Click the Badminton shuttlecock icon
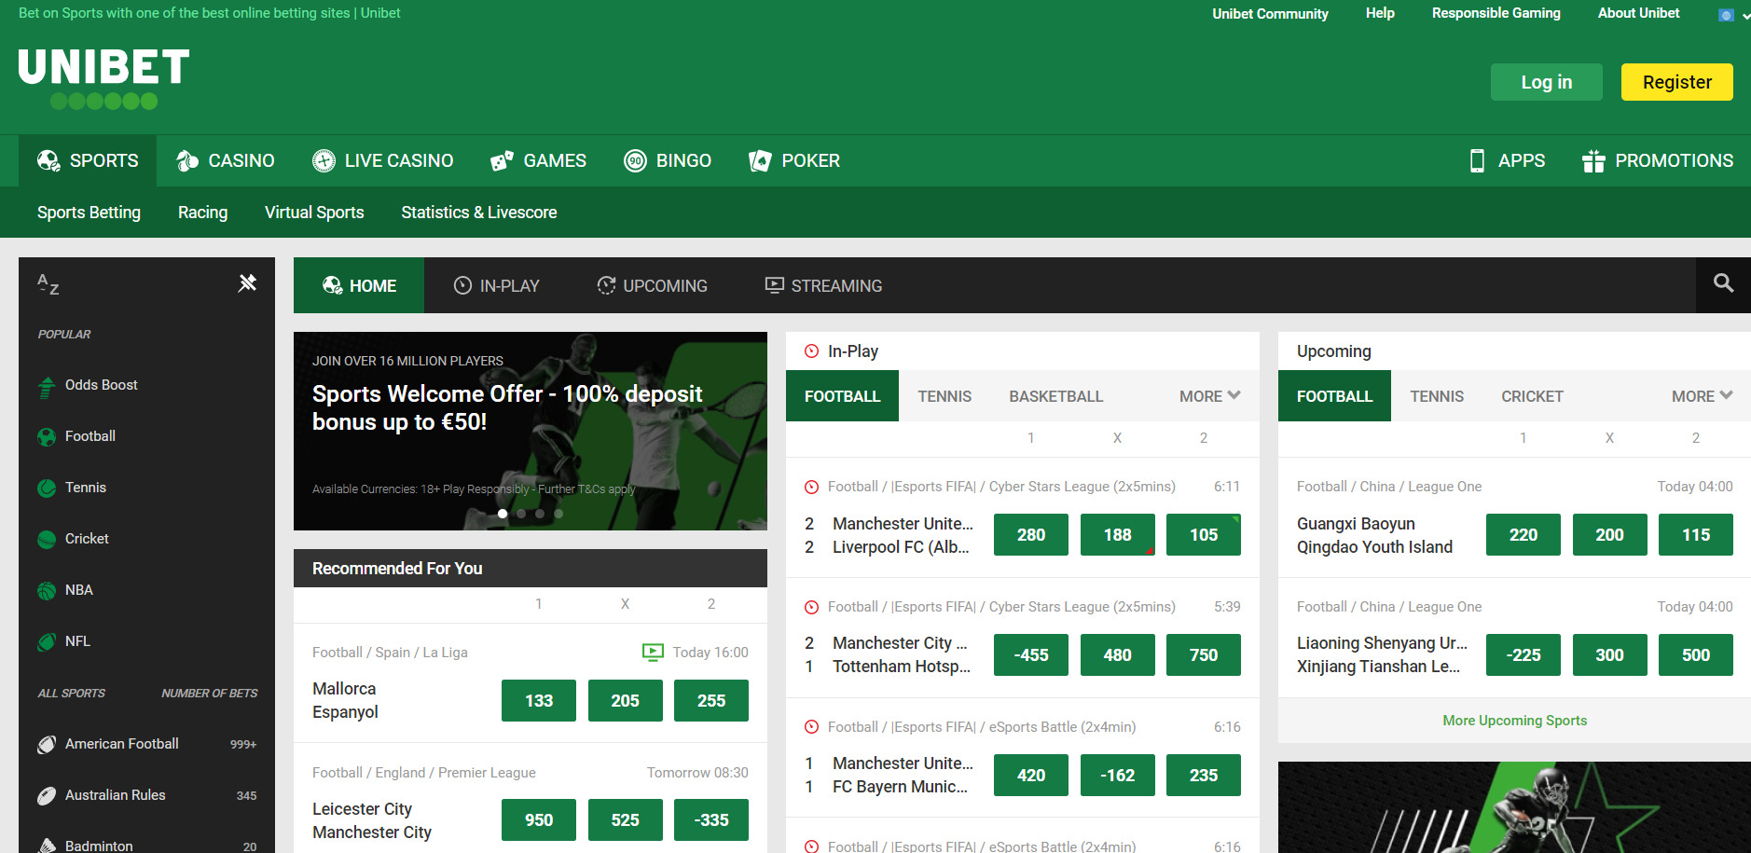The width and height of the screenshot is (1751, 853). click(47, 845)
